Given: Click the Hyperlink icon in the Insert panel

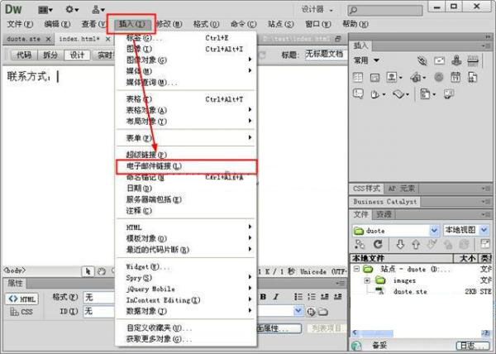Looking at the screenshot, I should coord(421,60).
